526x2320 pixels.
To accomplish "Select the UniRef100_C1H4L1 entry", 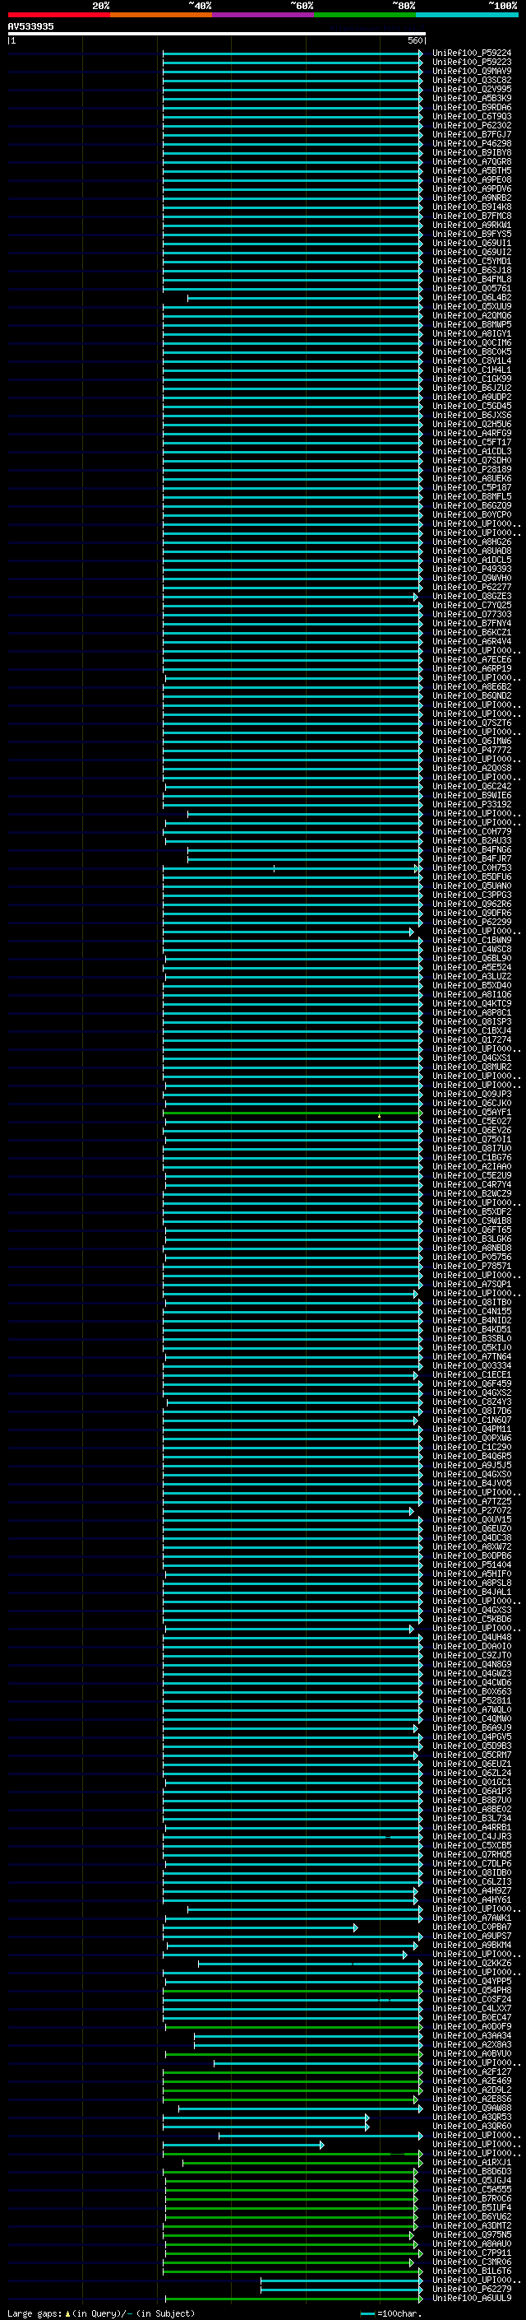I will [x=471, y=370].
